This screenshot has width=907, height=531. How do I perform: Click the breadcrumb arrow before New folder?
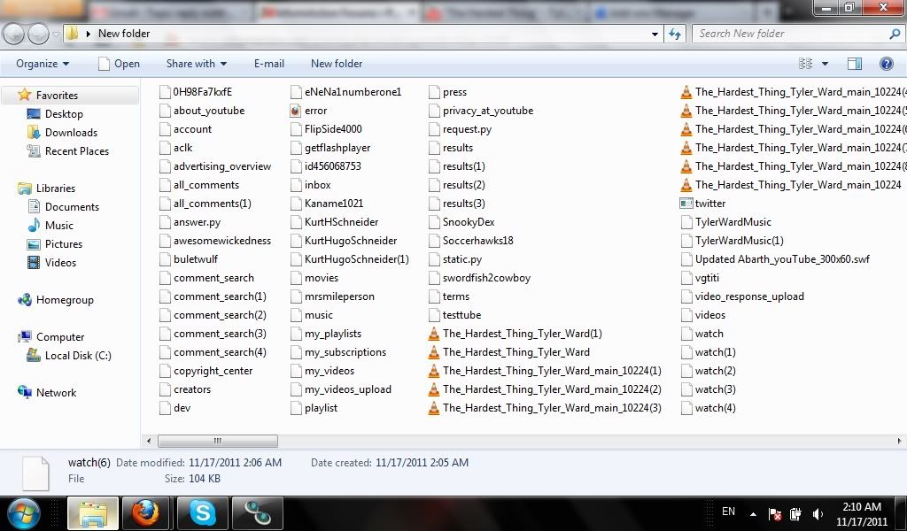[88, 35]
